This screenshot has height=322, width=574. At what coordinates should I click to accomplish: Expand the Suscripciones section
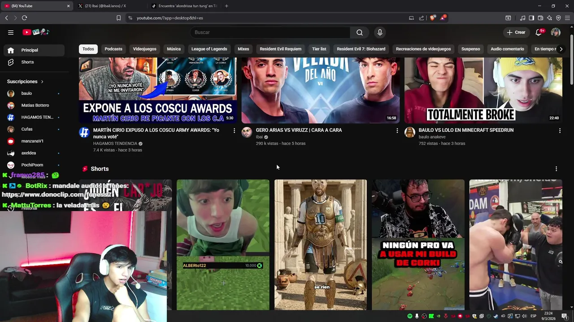point(26,81)
